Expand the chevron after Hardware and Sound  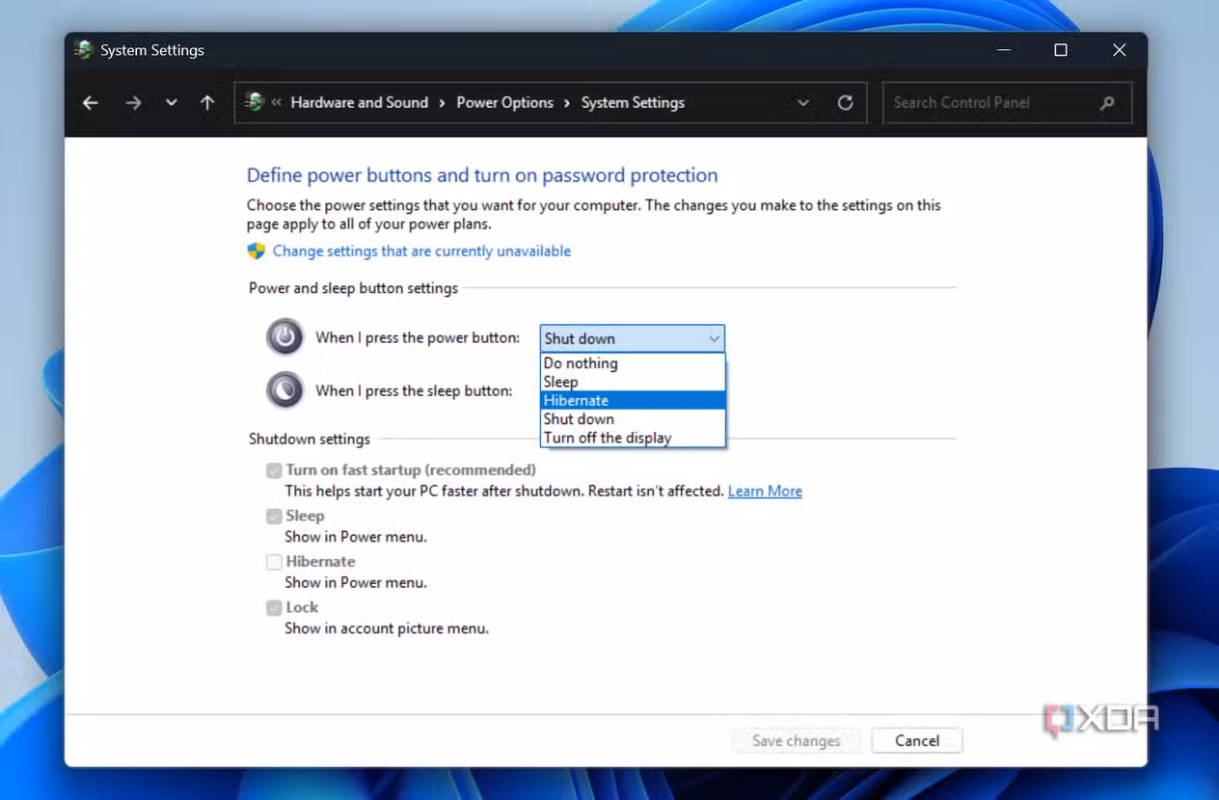click(443, 102)
